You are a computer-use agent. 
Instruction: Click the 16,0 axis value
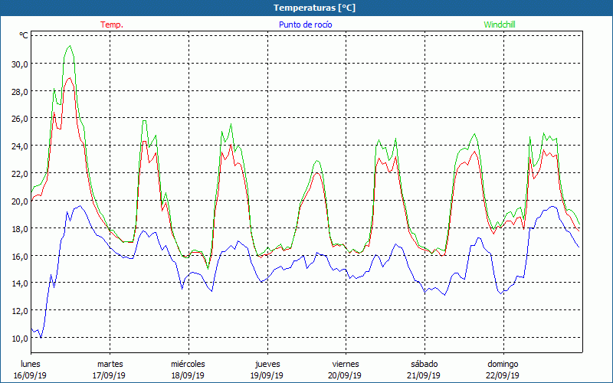click(x=20, y=256)
